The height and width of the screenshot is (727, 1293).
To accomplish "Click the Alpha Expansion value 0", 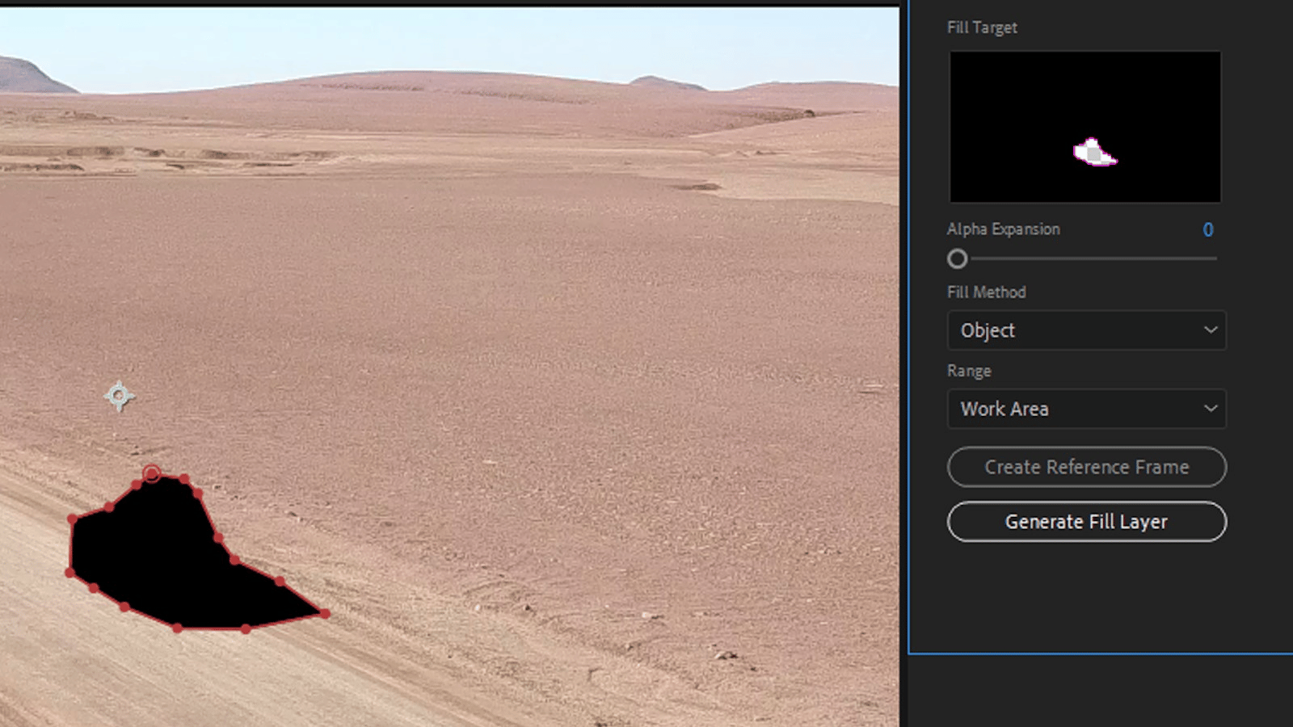I will point(1207,230).
